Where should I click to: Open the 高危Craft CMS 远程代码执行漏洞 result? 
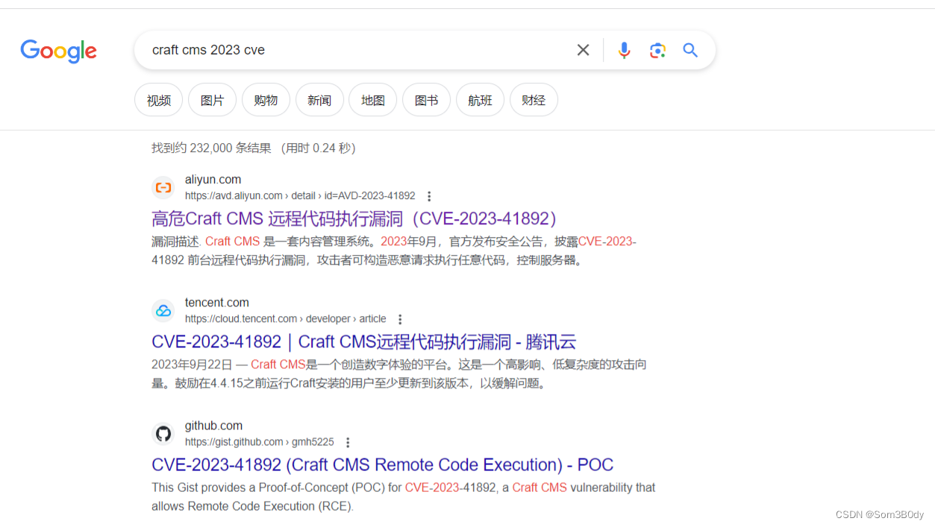[x=355, y=218]
